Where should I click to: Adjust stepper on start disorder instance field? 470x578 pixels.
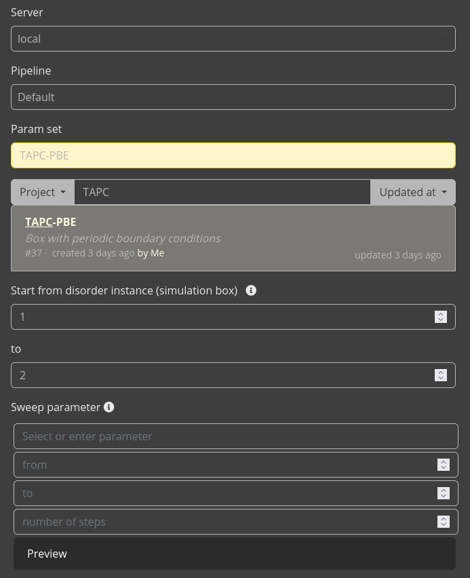[x=441, y=317]
